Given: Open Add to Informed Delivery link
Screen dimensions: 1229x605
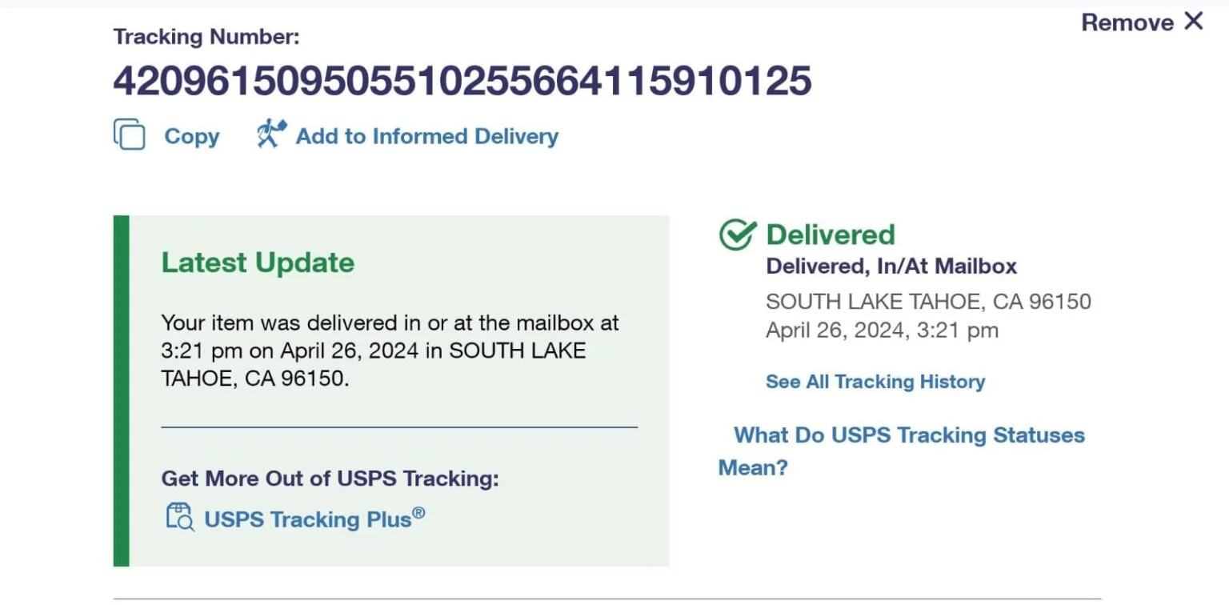Looking at the screenshot, I should pos(426,136).
